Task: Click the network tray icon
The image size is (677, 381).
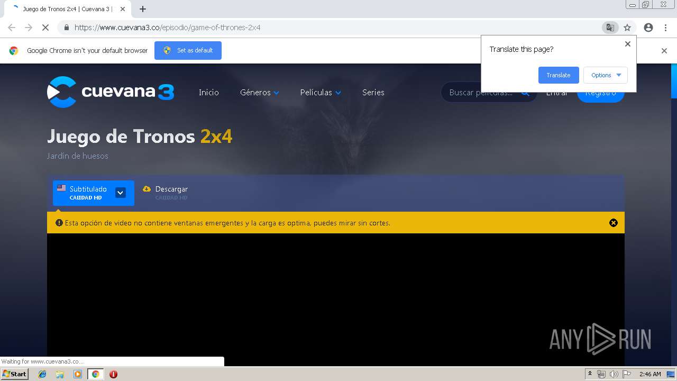Action: [x=601, y=374]
